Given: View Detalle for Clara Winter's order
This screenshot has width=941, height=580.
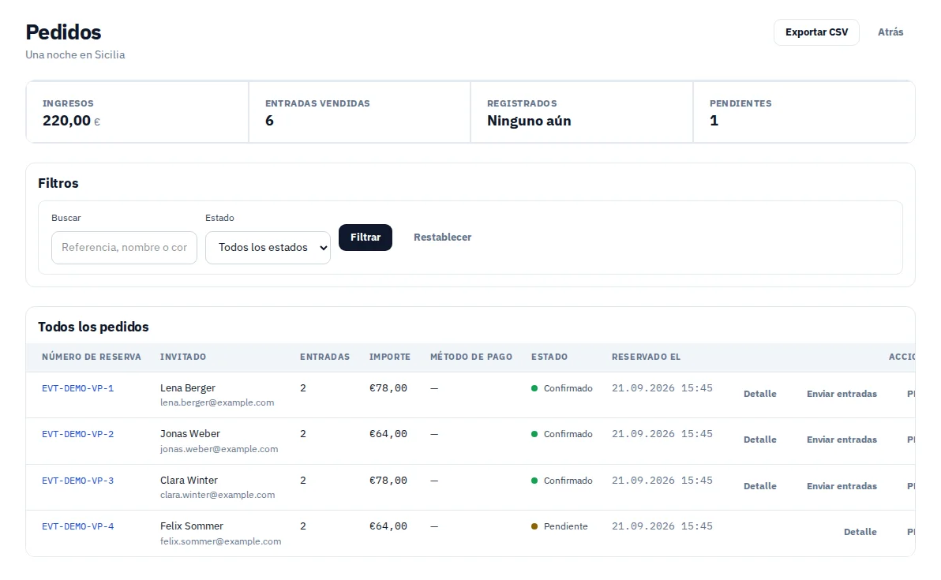Looking at the screenshot, I should coord(759,486).
